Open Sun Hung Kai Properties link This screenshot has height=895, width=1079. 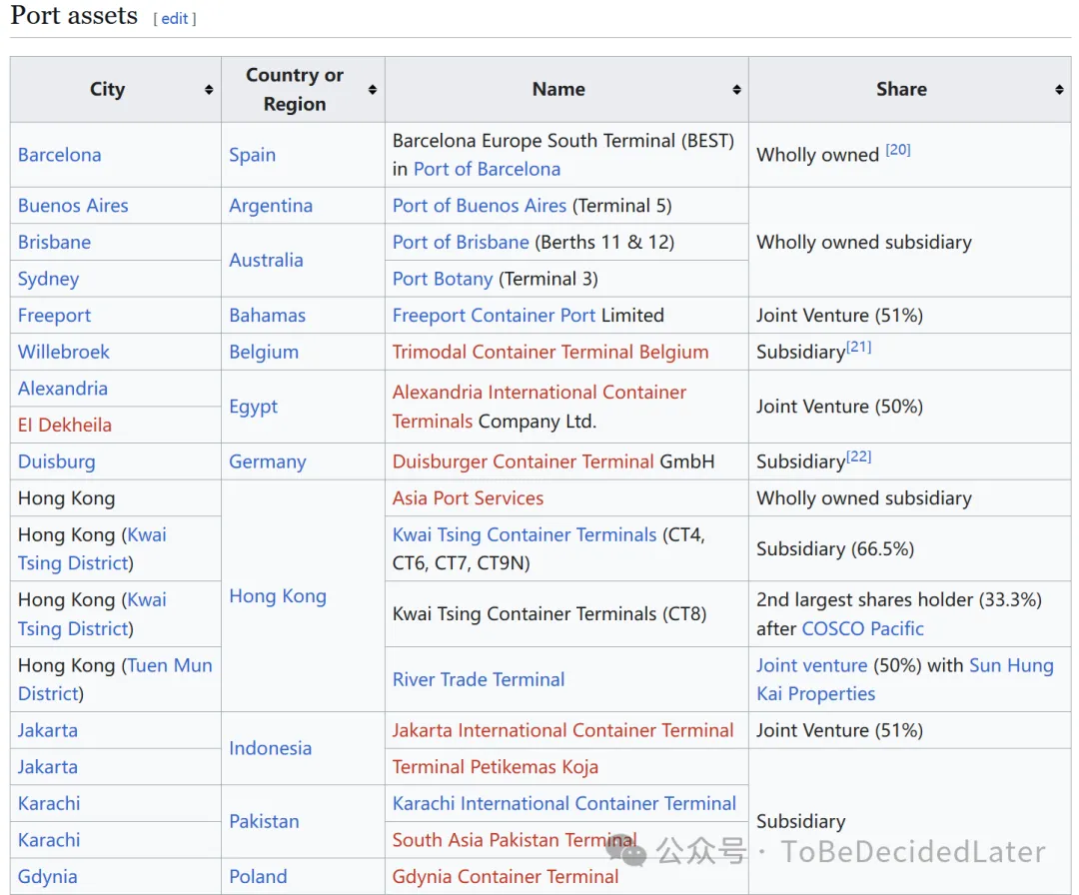point(1011,665)
